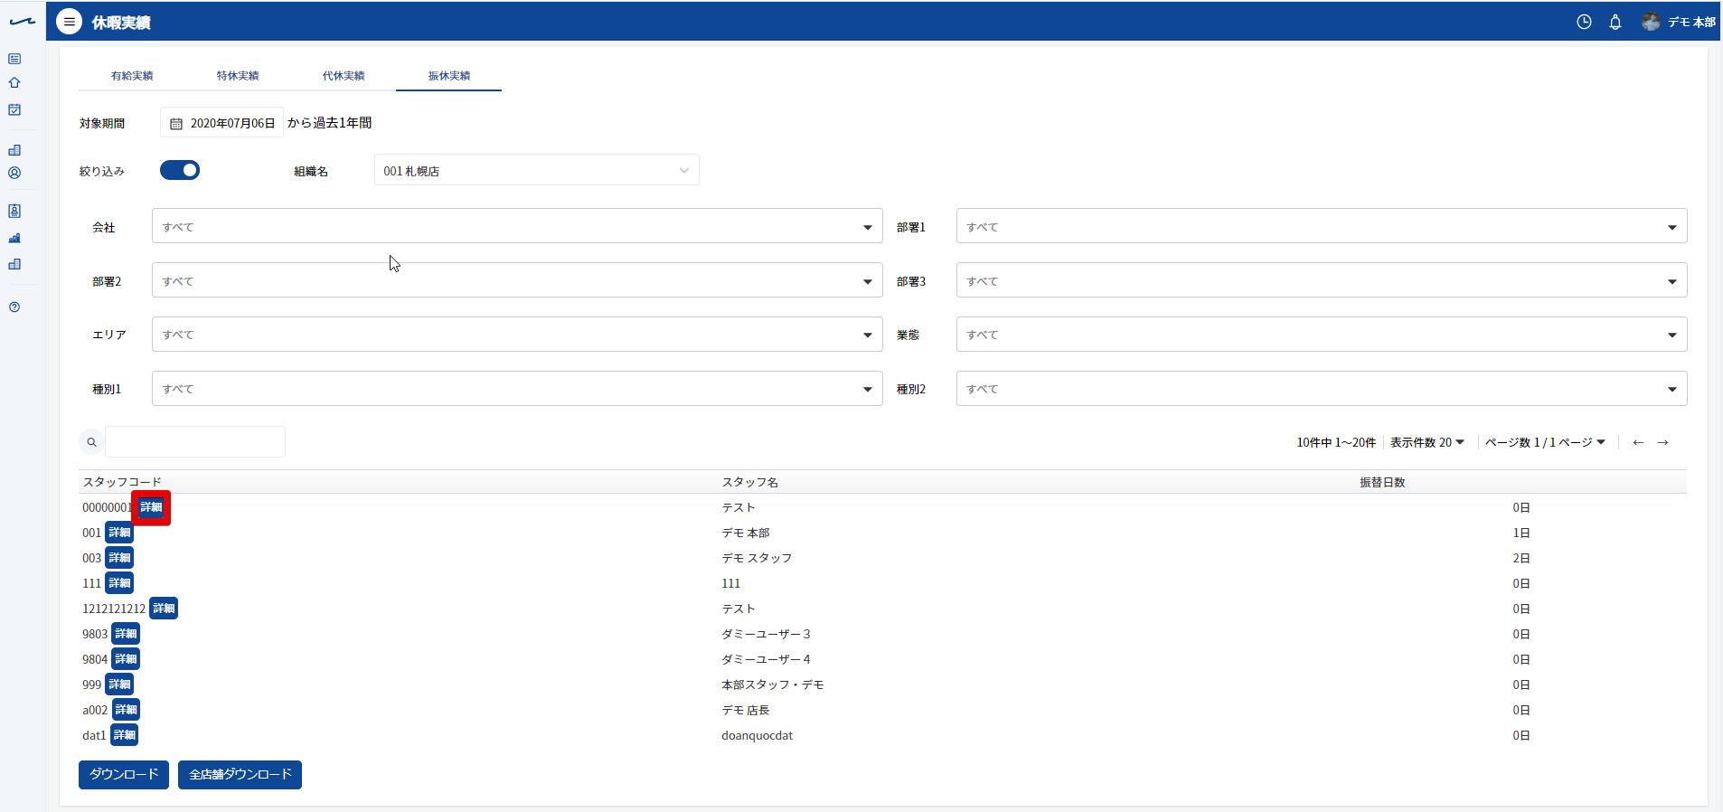
Task: Open the calendar-check icon in the sidebar
Action: pyautogui.click(x=14, y=109)
